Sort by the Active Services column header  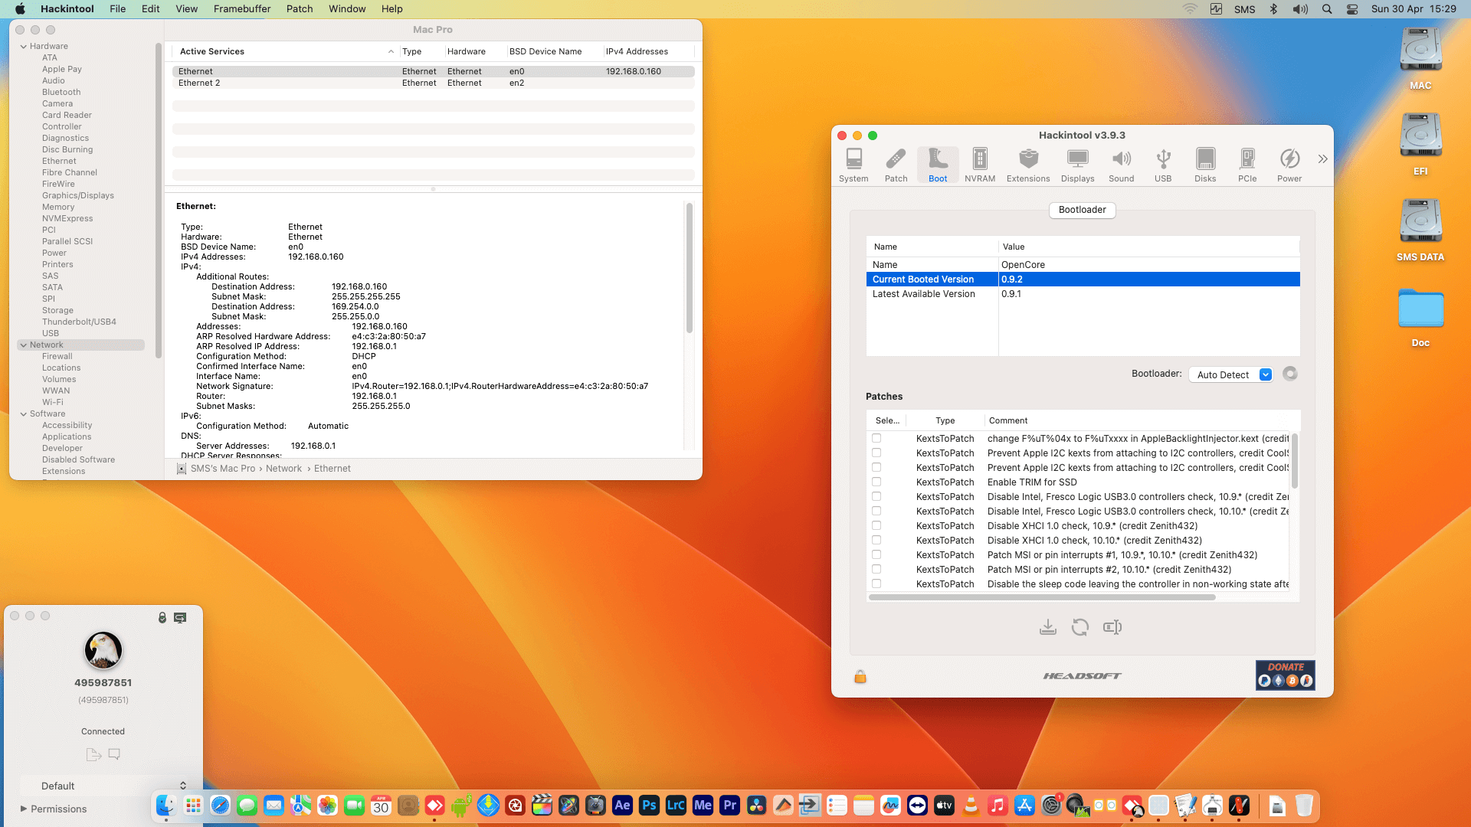(285, 51)
